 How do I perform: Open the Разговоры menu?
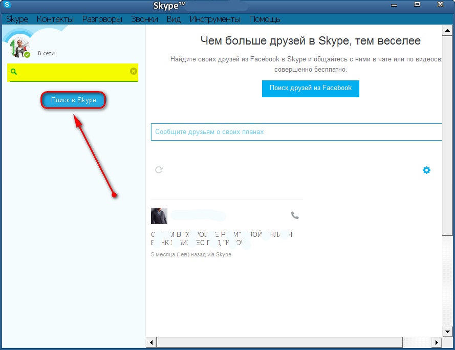coord(102,19)
